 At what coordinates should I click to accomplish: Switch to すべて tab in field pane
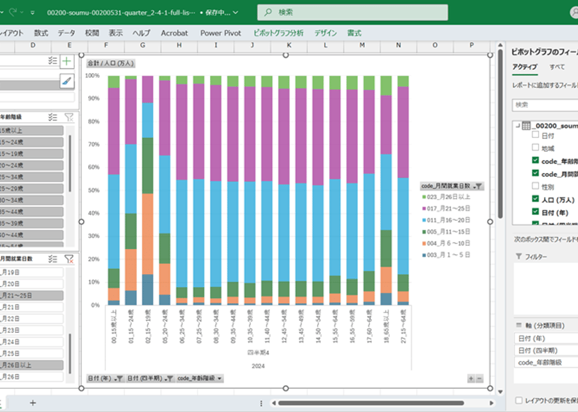point(557,67)
